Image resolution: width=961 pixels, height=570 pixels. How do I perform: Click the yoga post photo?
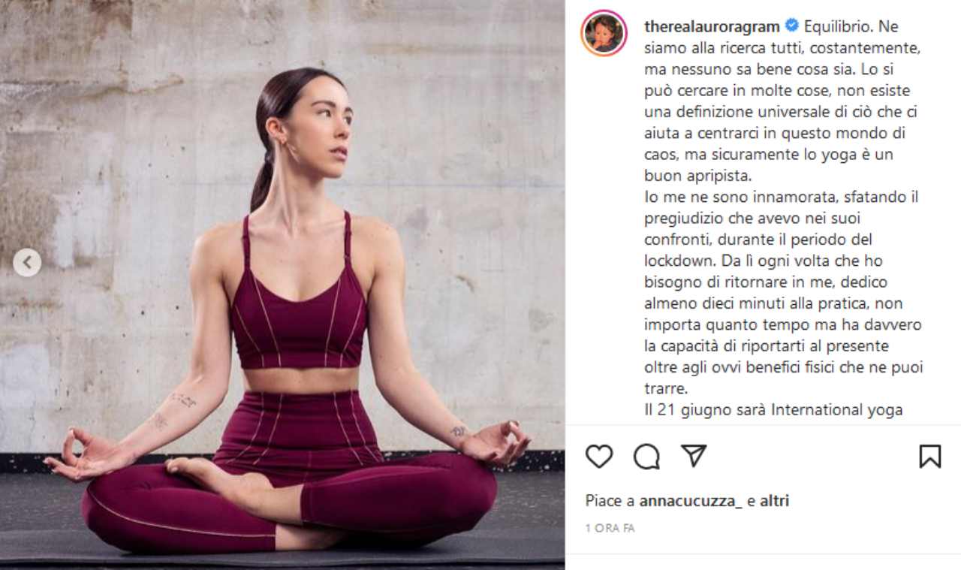pos(282,285)
